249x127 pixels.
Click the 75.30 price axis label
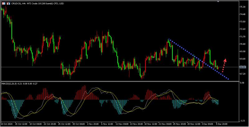click(242, 7)
